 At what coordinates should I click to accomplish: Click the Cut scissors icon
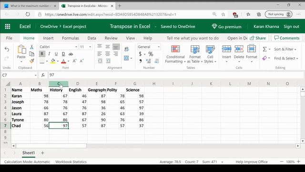coord(32,47)
